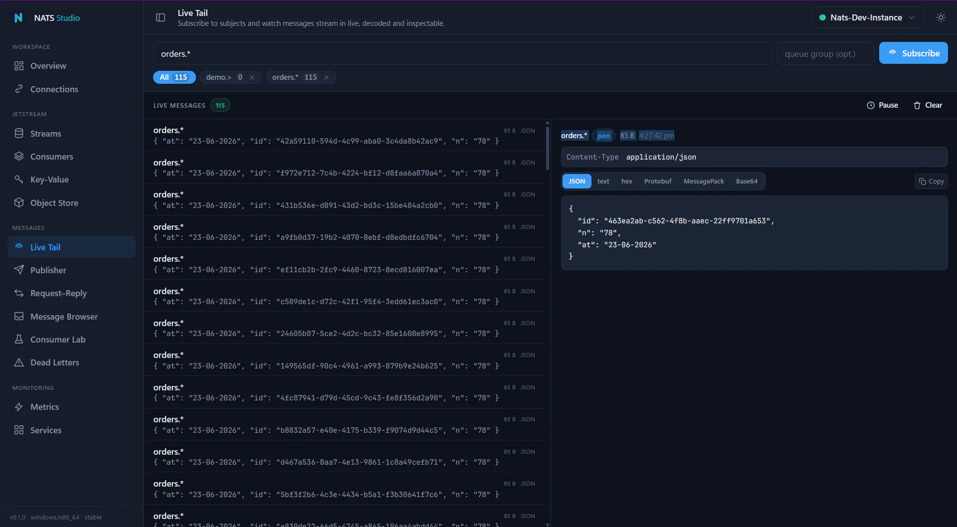Open Services monitoring page
Screen dimensions: 957x527
pyautogui.click(x=72, y=430)
